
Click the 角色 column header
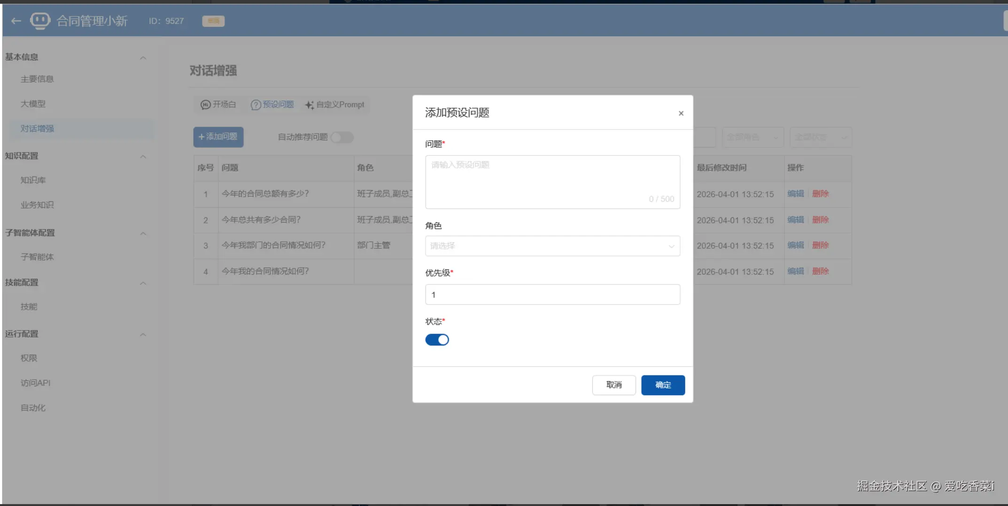[x=365, y=168]
